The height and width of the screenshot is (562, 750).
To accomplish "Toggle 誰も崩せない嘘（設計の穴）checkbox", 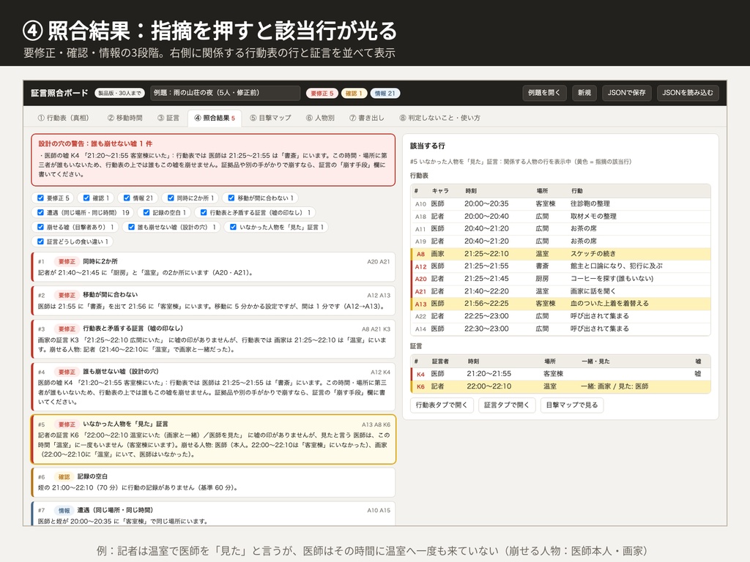I will (132, 227).
